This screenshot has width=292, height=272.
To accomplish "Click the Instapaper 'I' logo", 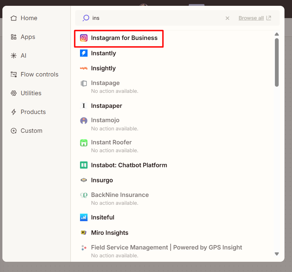I will (84, 105).
